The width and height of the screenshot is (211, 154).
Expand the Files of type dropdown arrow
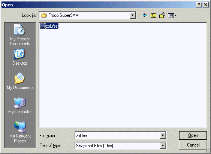coord(163,145)
